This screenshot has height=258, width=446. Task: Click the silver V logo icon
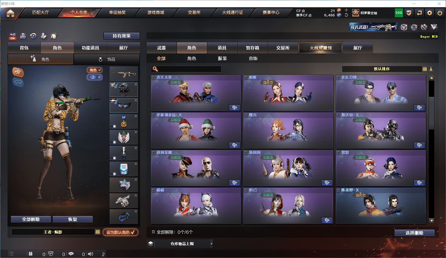434,27
